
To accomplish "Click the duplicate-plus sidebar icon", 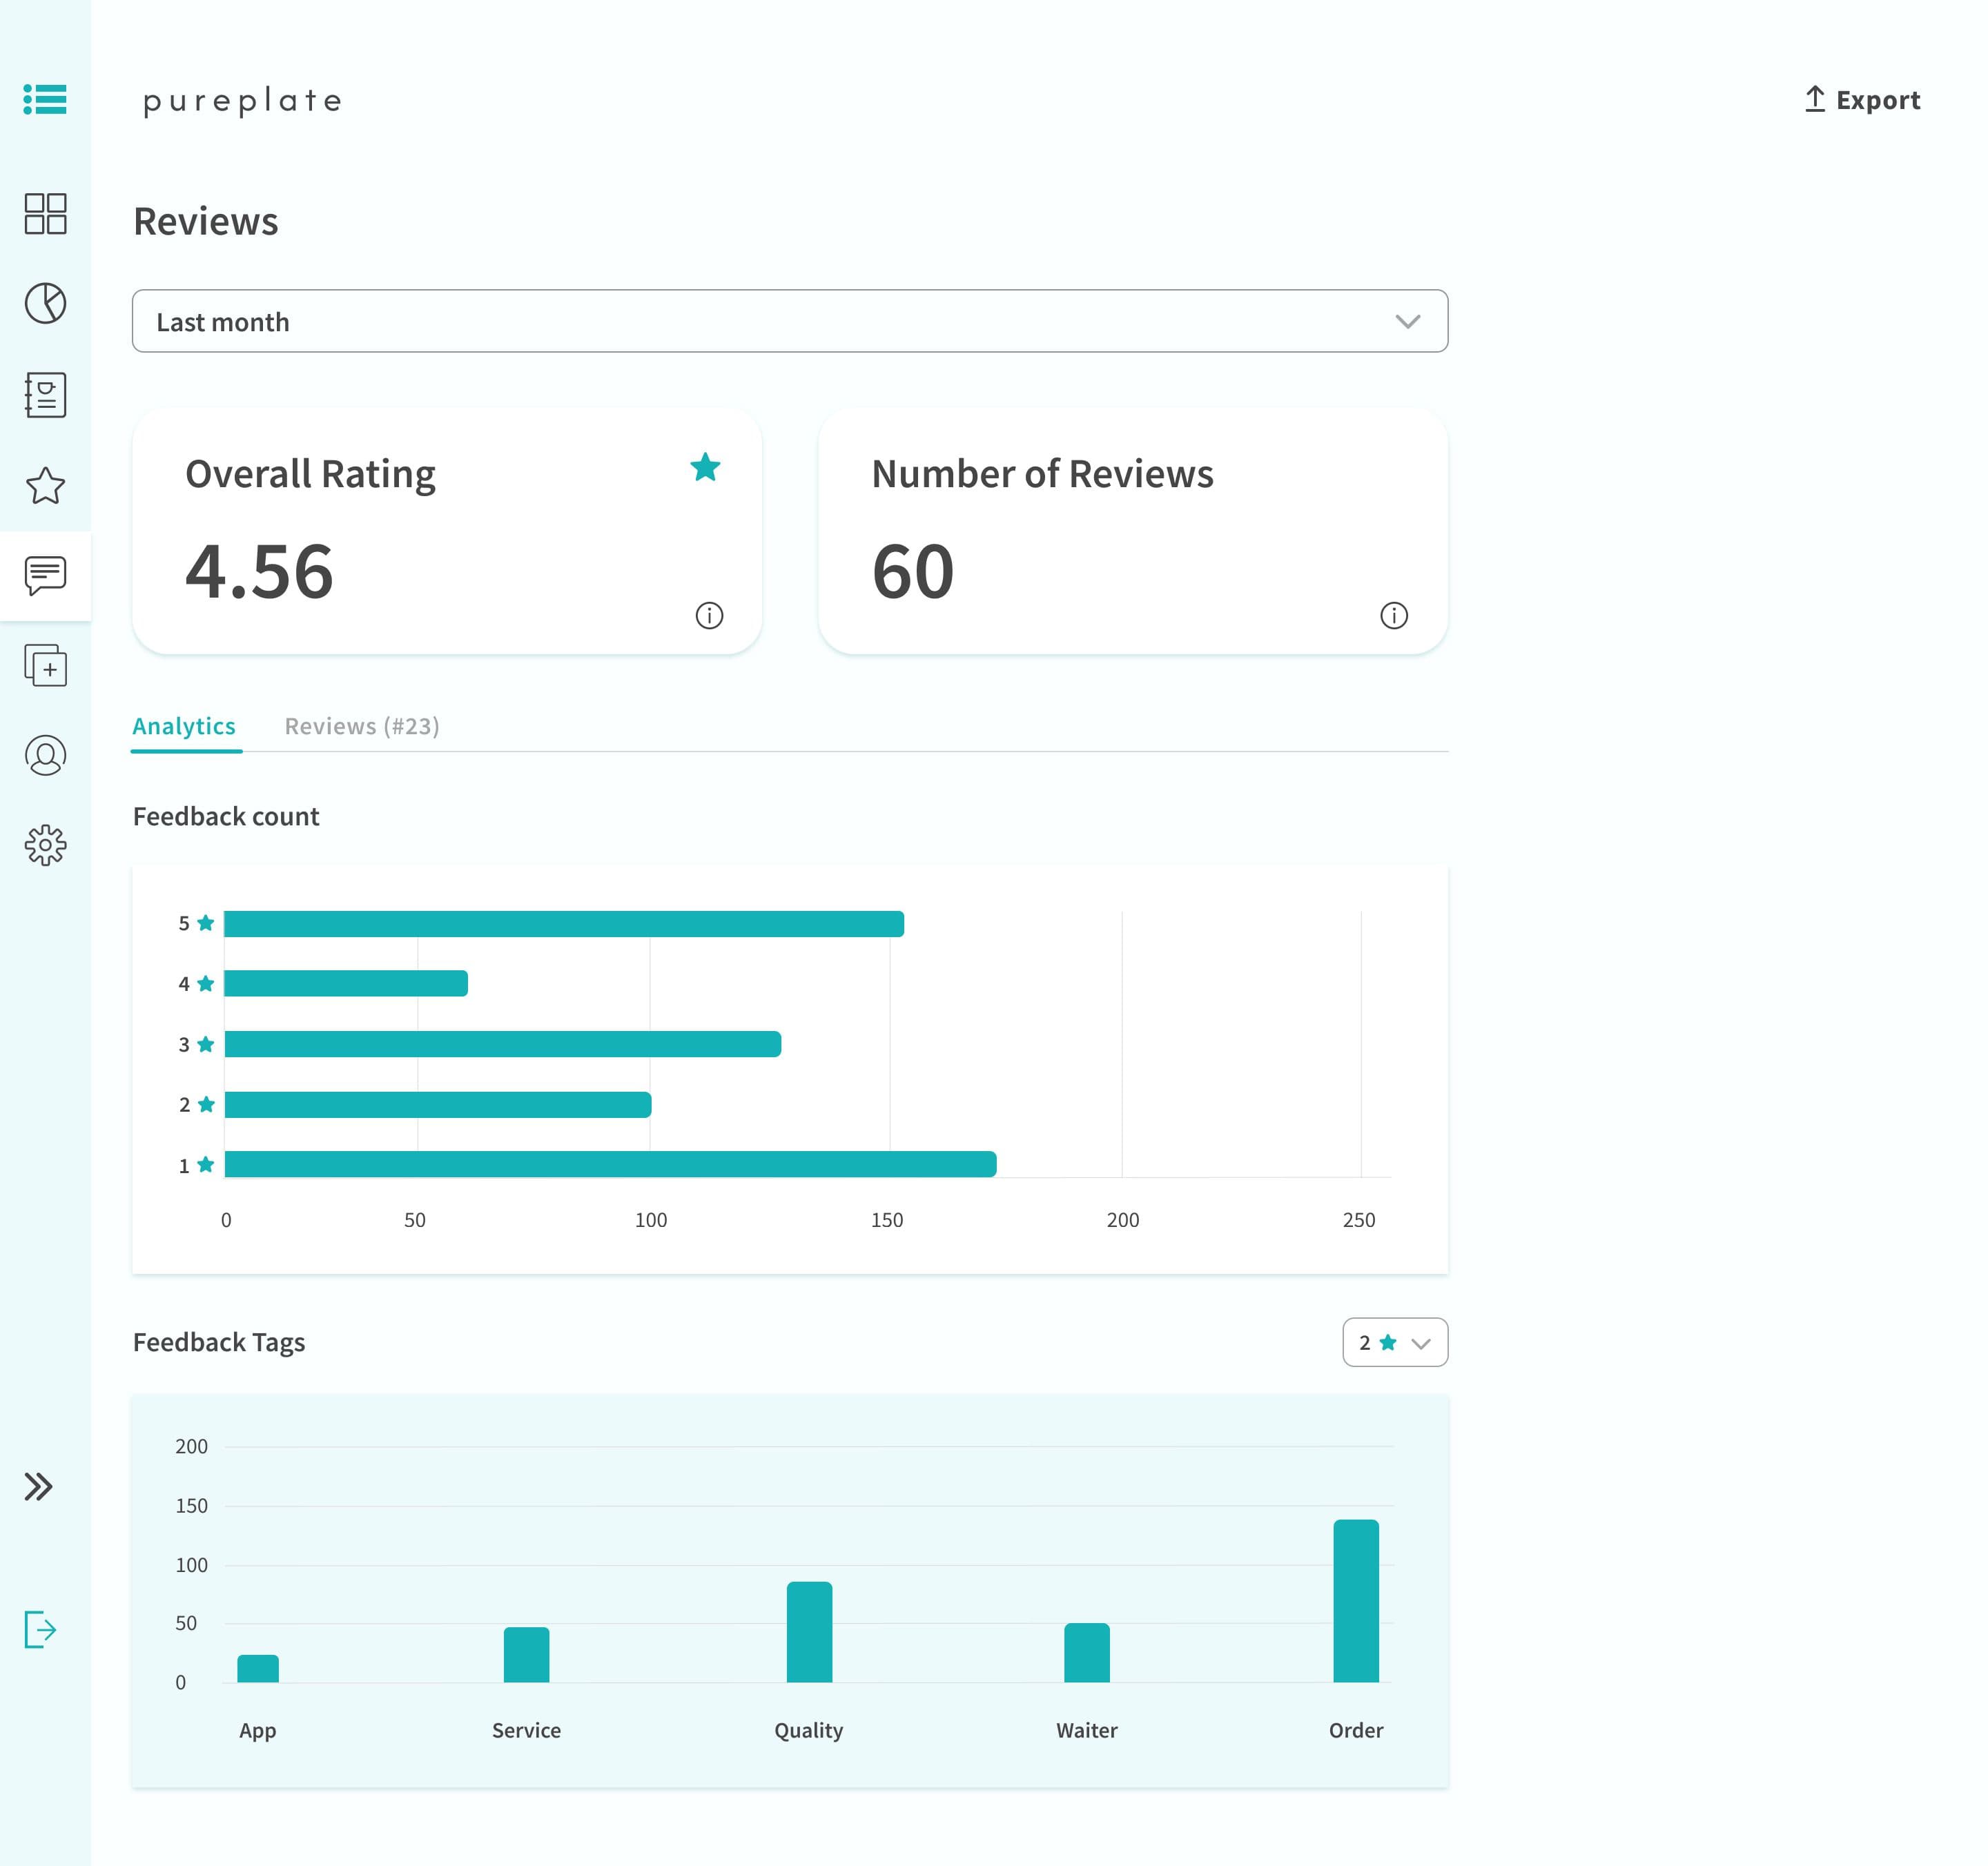I will click(45, 666).
